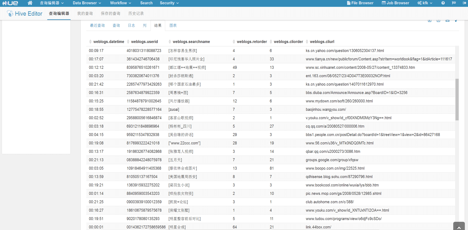Sort by weblogs.searchname column

189,42
